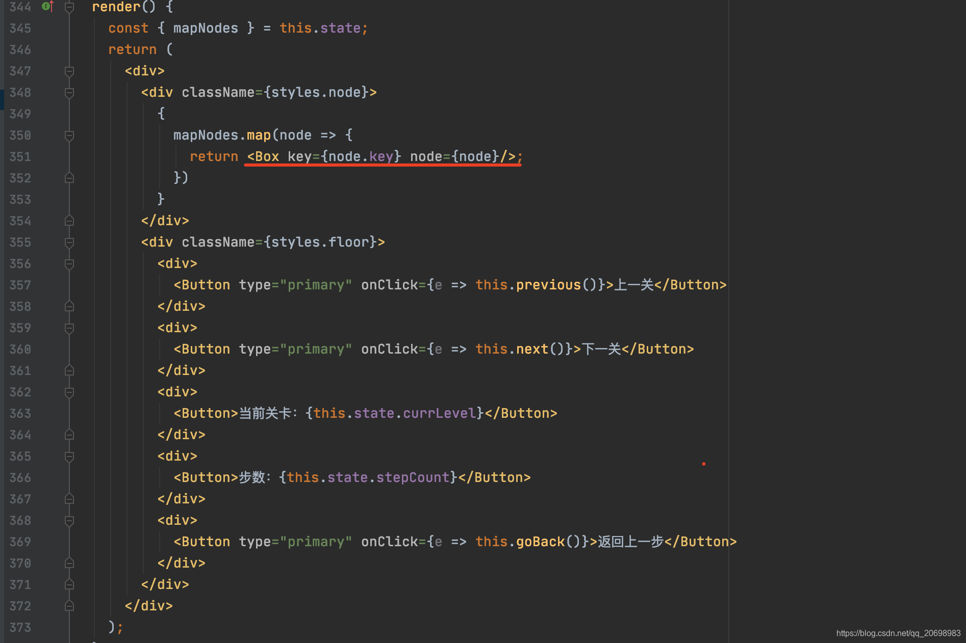The width and height of the screenshot is (966, 643).
Task: Click the fold end marker at line 352
Action: coord(69,178)
